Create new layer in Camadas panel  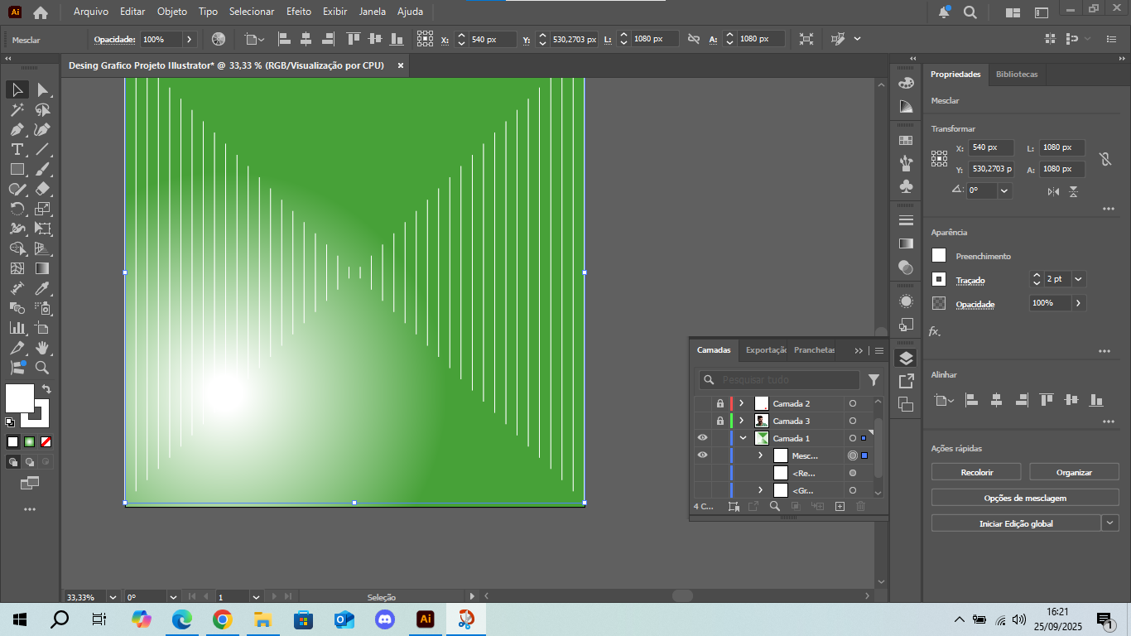[x=840, y=506]
